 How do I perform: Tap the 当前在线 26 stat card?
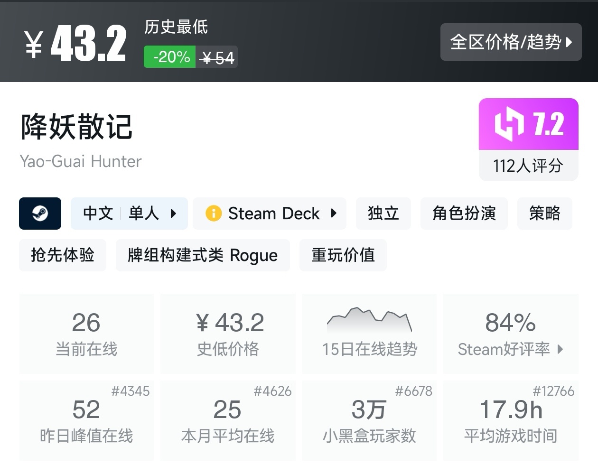(x=86, y=334)
